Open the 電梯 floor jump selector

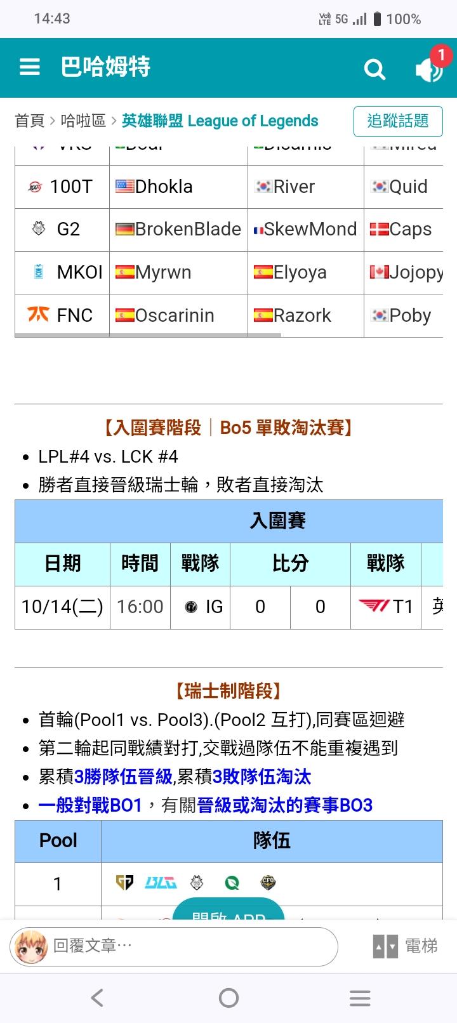pyautogui.click(x=406, y=946)
